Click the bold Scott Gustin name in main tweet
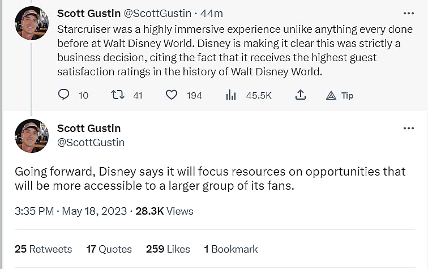 pos(89,129)
